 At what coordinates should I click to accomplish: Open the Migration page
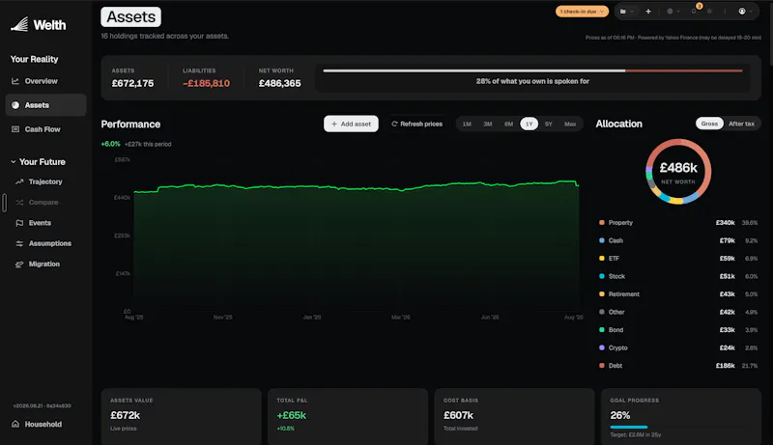click(45, 264)
